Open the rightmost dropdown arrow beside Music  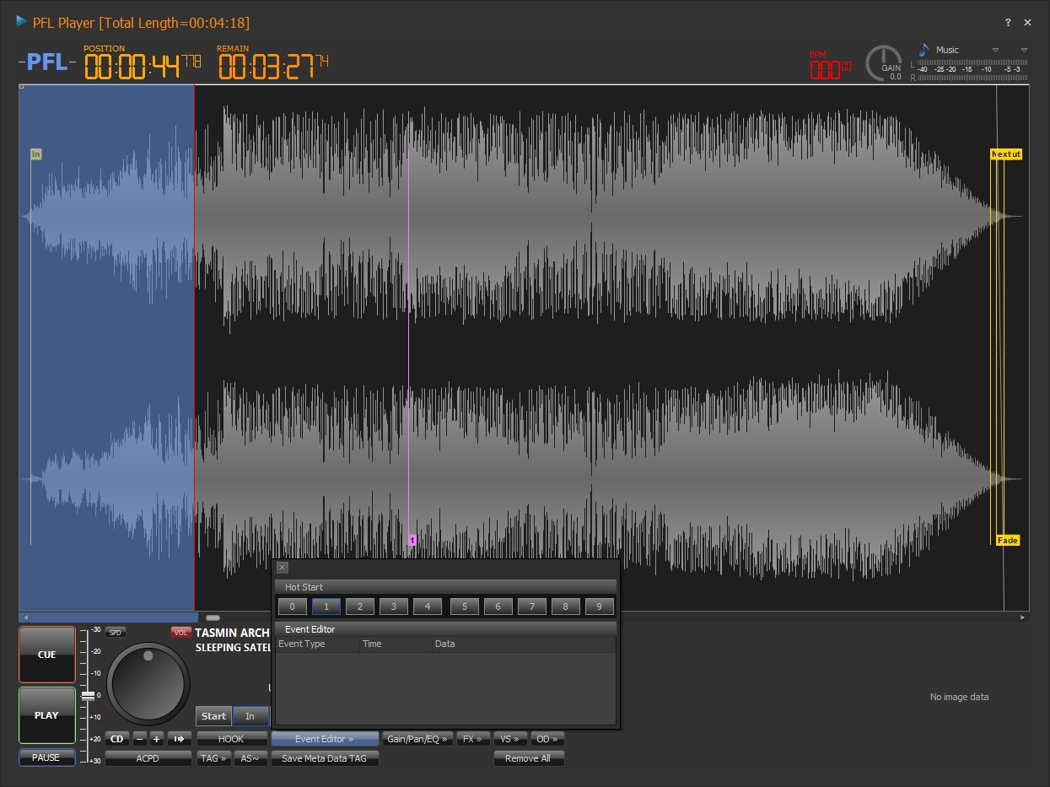click(1024, 50)
